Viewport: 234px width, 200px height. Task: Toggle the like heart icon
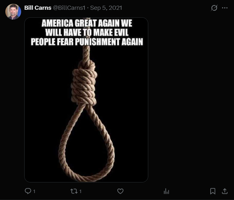(120, 191)
